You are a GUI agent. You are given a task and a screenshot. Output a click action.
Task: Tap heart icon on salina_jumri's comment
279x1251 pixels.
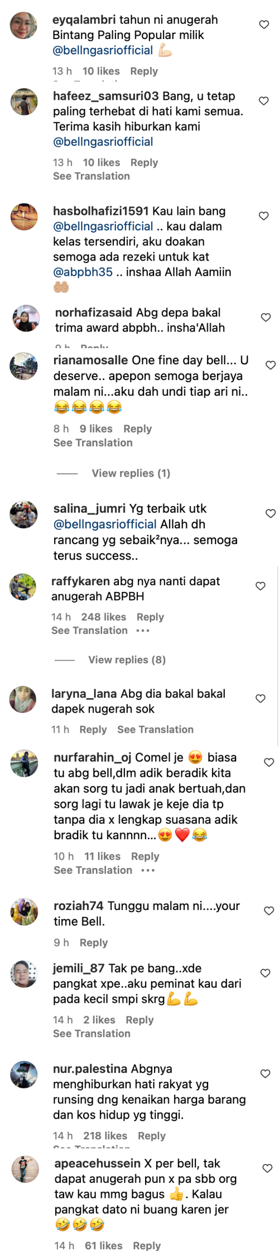271,513
